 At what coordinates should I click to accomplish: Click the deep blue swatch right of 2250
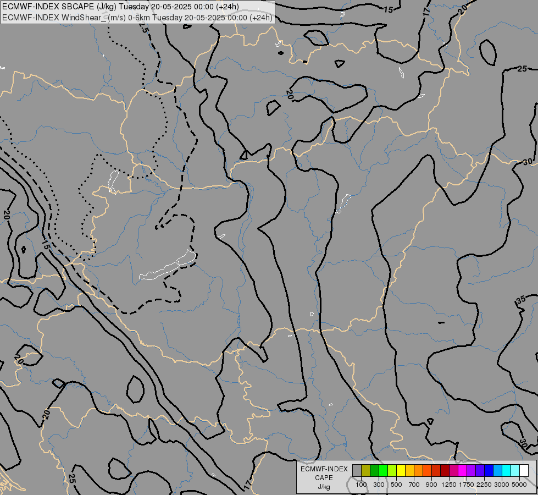[489, 470]
